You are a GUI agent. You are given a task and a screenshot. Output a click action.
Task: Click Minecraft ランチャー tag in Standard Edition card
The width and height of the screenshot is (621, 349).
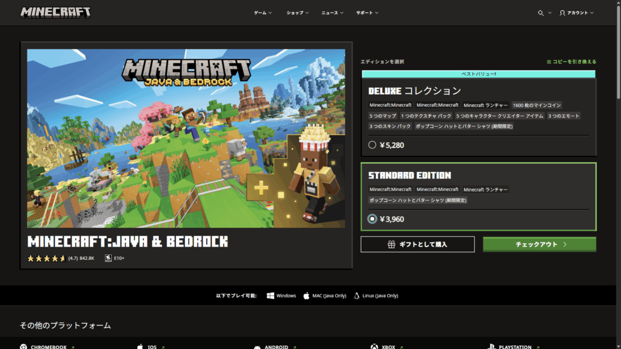point(486,190)
